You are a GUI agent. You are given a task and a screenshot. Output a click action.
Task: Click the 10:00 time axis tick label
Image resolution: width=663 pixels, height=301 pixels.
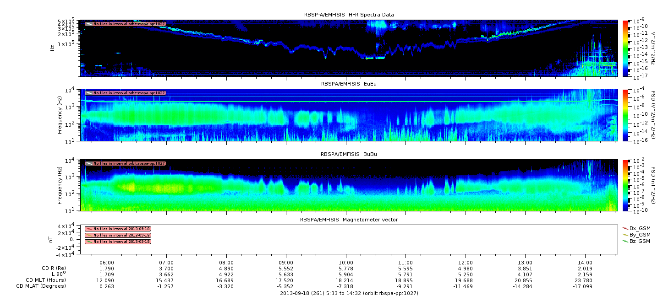[345, 263]
